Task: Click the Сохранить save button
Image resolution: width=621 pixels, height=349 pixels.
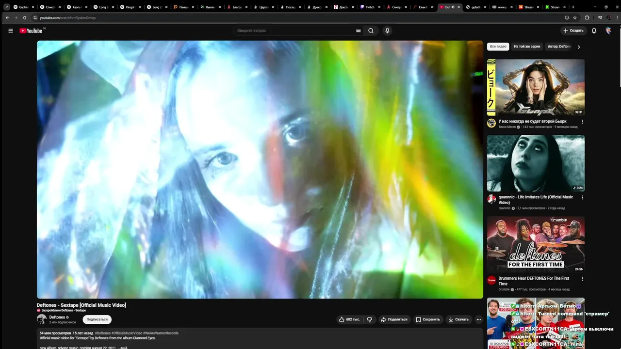Action: coord(428,319)
